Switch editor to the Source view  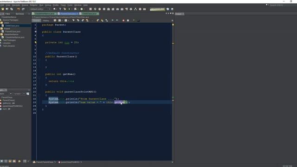(x=36, y=20)
